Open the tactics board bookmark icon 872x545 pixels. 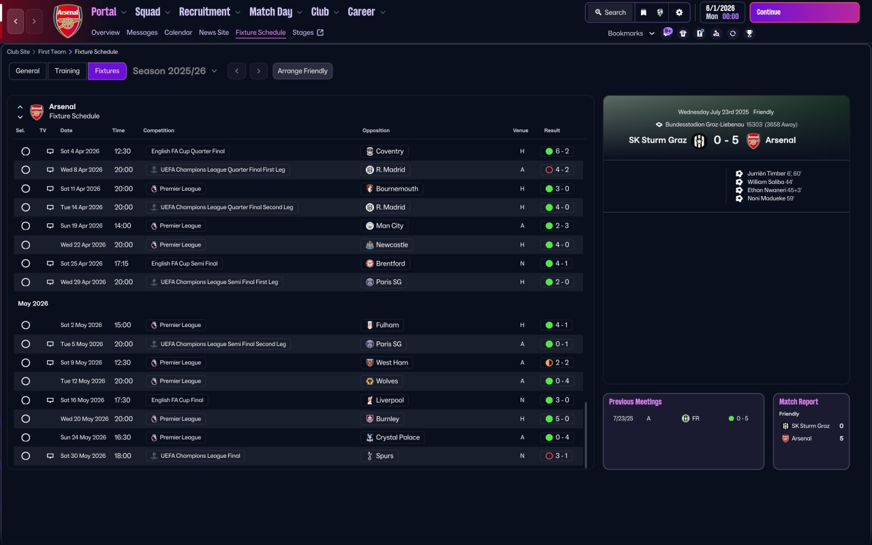pyautogui.click(x=700, y=33)
